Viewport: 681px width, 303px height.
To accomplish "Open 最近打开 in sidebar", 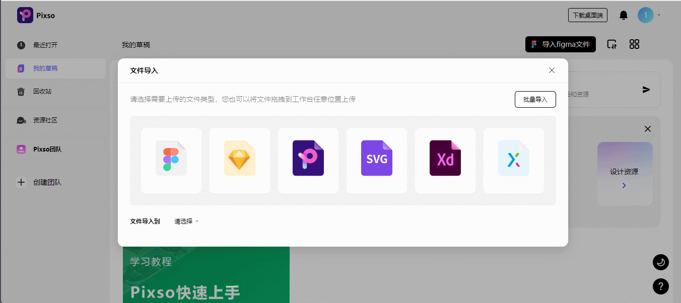I will (x=55, y=45).
